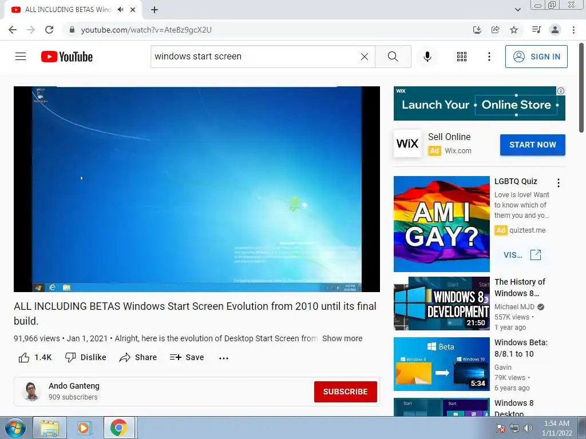The width and height of the screenshot is (586, 439).
Task: Go back in browser
Action: tap(13, 30)
